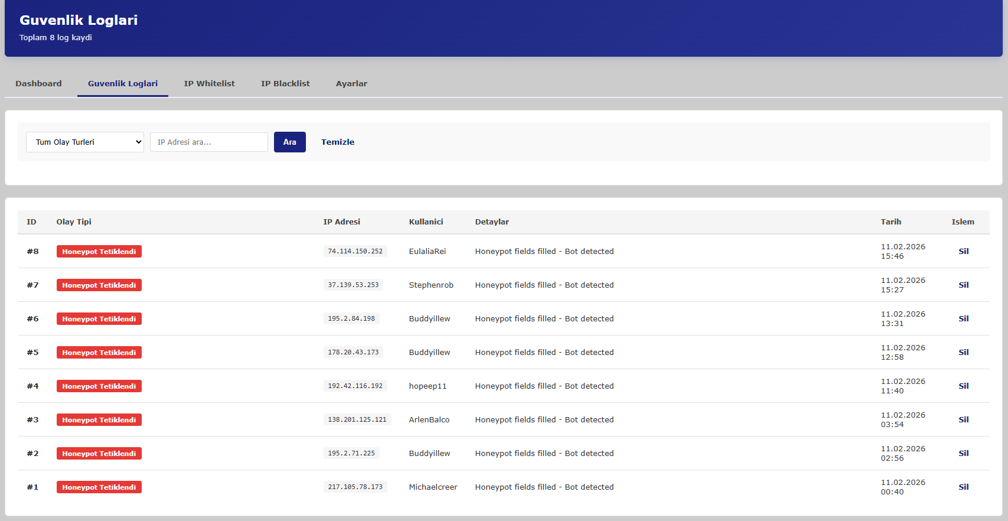
Task: Click details text in row #2
Action: coord(544,453)
